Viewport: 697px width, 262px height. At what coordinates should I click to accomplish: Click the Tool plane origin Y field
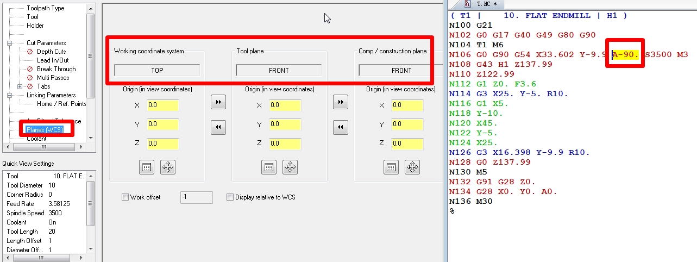pos(285,124)
